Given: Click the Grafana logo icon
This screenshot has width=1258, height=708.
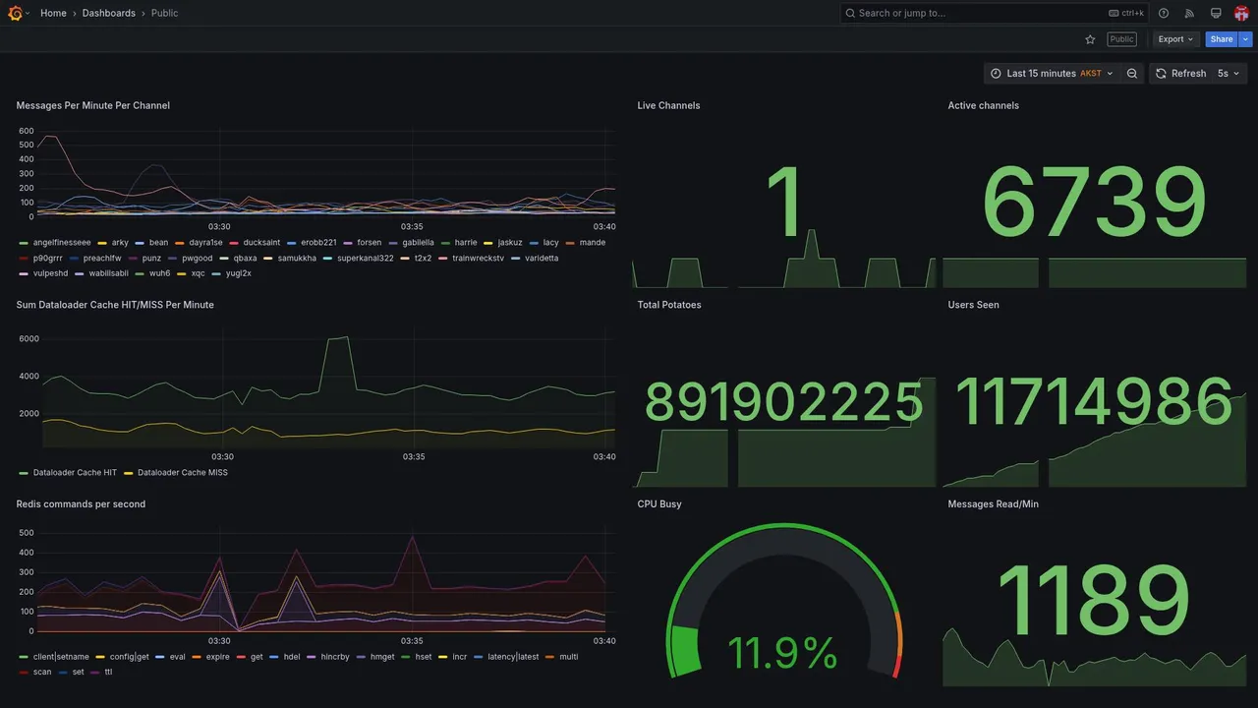Looking at the screenshot, I should (14, 13).
